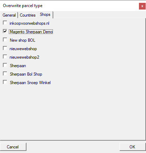
Task: Confirm with the OK button
Action: pyautogui.click(x=133, y=147)
